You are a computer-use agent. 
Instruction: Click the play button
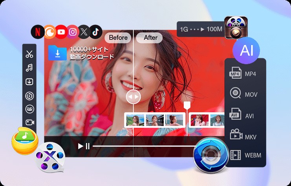(x=81, y=146)
